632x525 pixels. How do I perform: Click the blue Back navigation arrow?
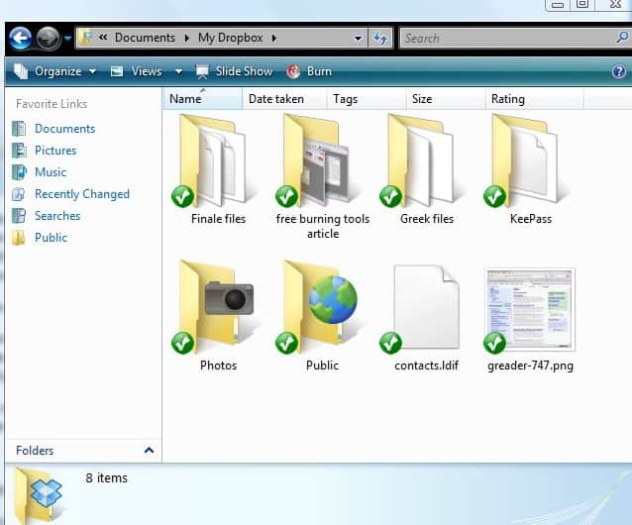tap(20, 39)
